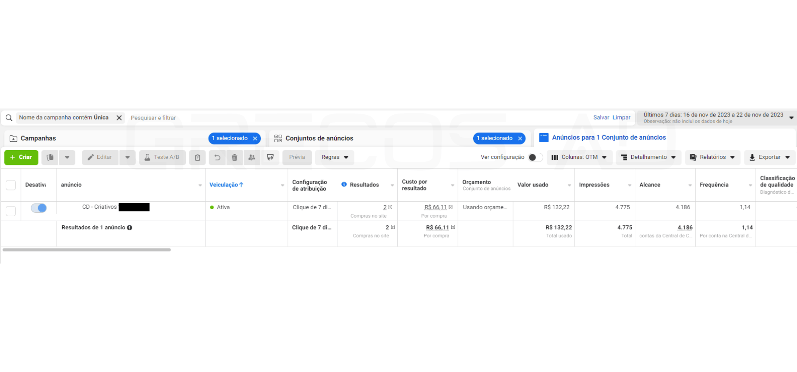Click the horizontal table scrollbar
Screen dimensions: 797x372
click(87, 250)
